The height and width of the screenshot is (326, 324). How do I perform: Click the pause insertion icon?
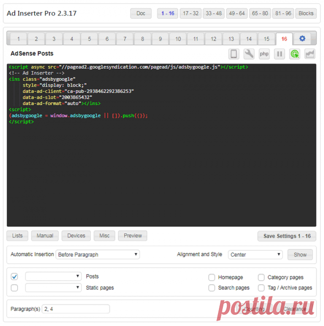[x=279, y=54]
